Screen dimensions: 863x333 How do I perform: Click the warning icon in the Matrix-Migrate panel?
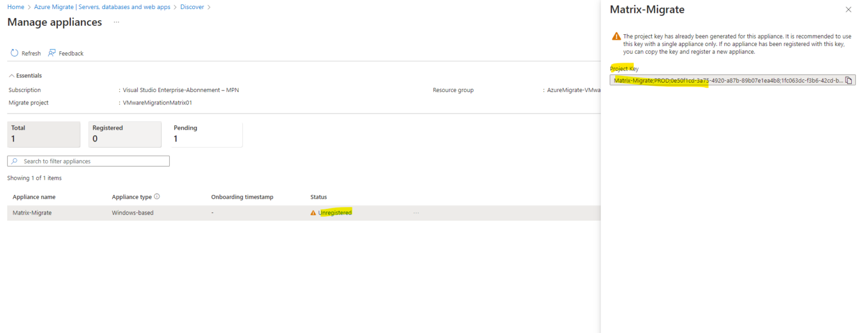[x=616, y=35]
